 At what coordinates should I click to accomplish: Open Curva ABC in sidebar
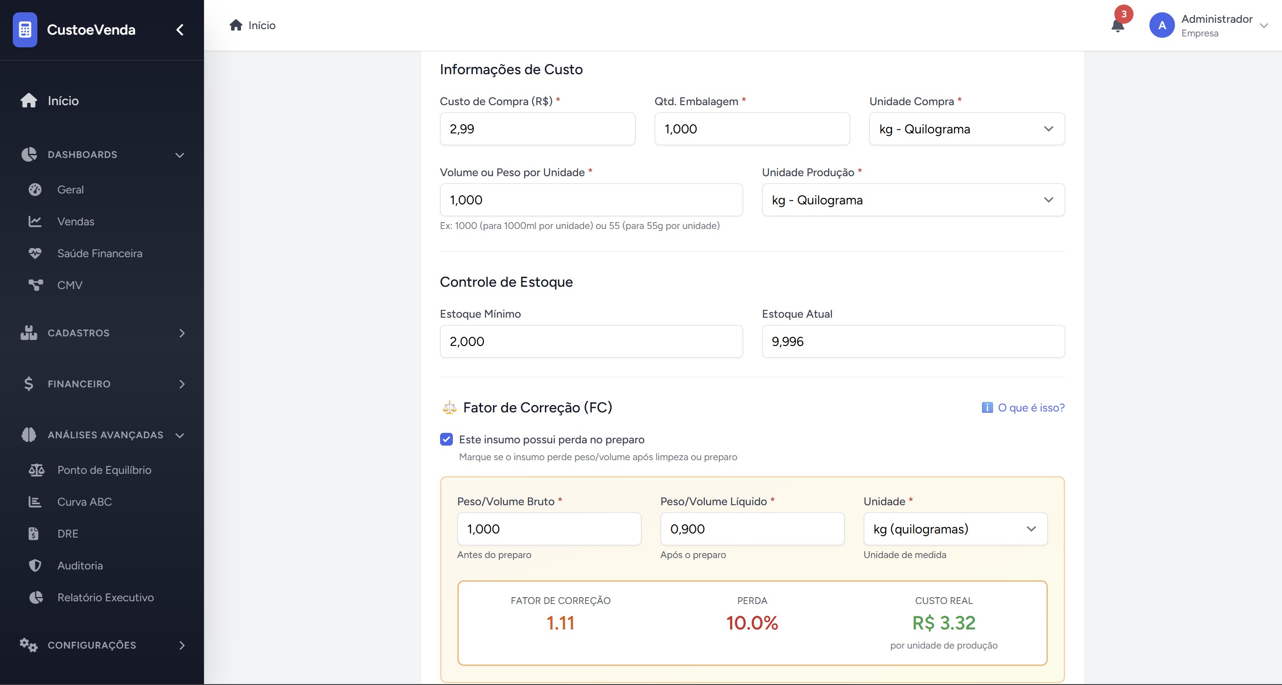[84, 502]
